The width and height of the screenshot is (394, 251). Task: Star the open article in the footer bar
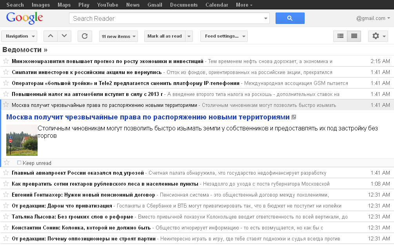pyautogui.click(x=7, y=163)
